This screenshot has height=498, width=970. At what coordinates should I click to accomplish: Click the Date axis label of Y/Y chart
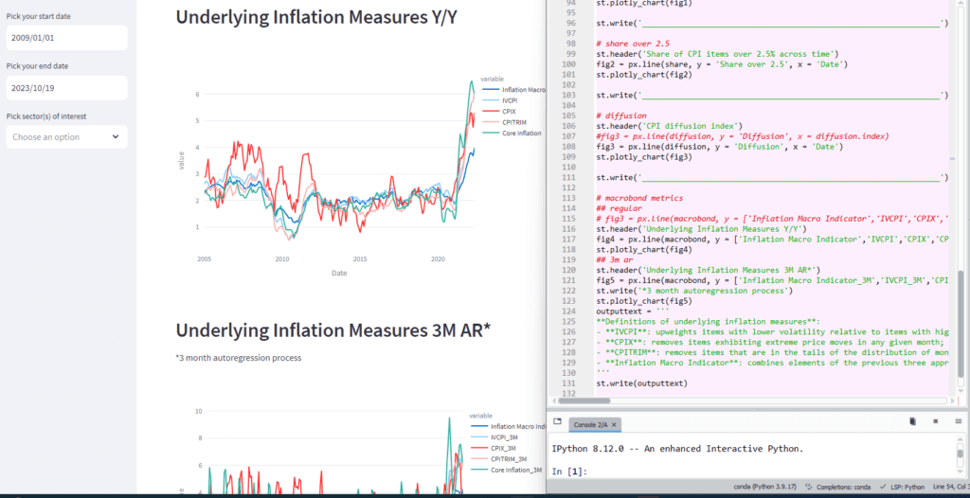pos(339,273)
